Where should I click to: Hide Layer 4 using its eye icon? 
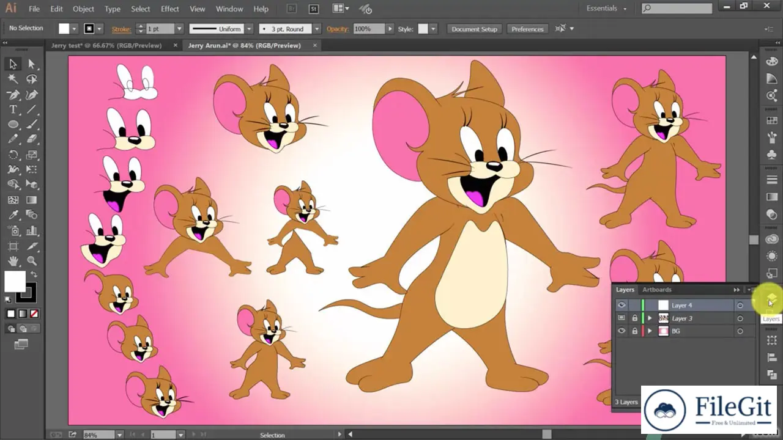622,305
